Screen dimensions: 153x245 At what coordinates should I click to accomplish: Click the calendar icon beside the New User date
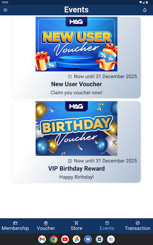(70, 76)
